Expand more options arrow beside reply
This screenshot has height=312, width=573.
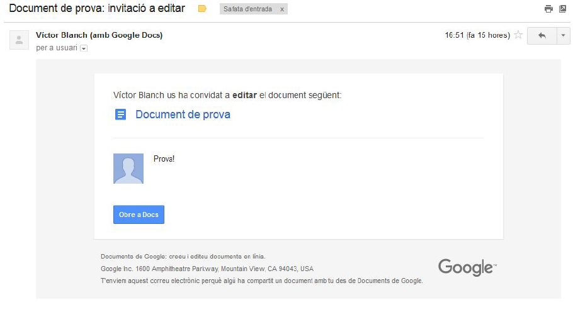[562, 36]
